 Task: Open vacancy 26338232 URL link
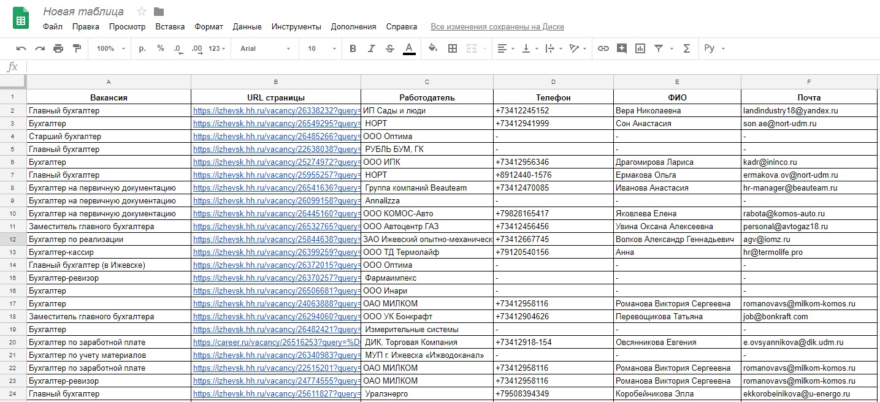(277, 111)
